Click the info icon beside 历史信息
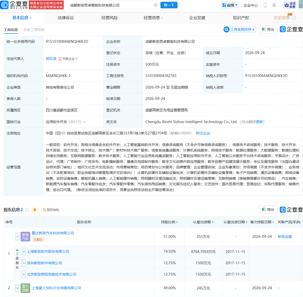Screen dimensions: 303x297 (x=294, y=18)
